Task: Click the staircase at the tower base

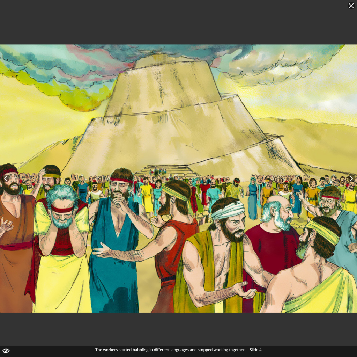Action: coord(165,170)
